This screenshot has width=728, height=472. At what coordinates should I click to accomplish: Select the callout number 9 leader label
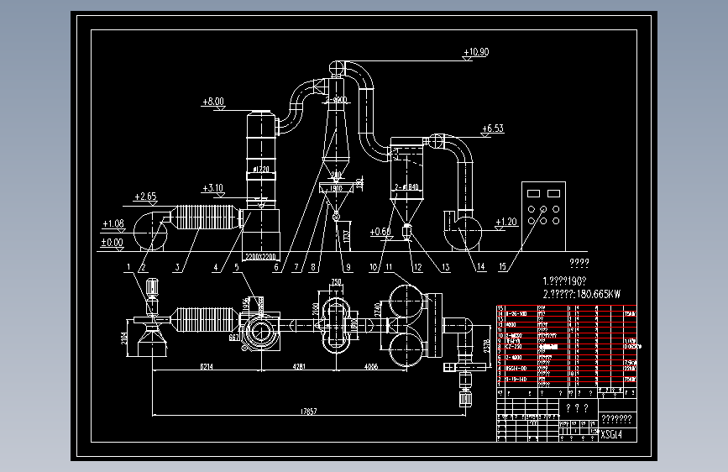coord(348,267)
